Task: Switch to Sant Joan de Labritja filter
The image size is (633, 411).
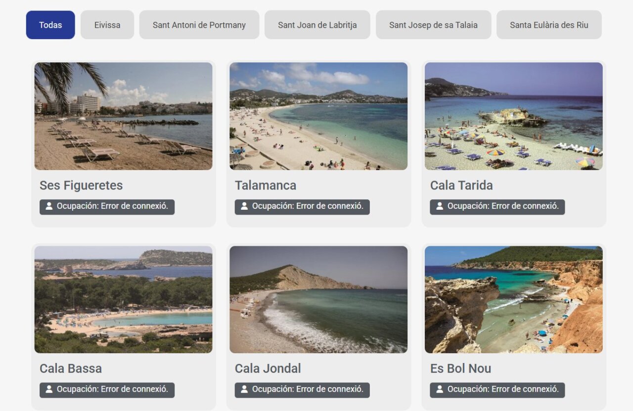Action: pos(317,25)
